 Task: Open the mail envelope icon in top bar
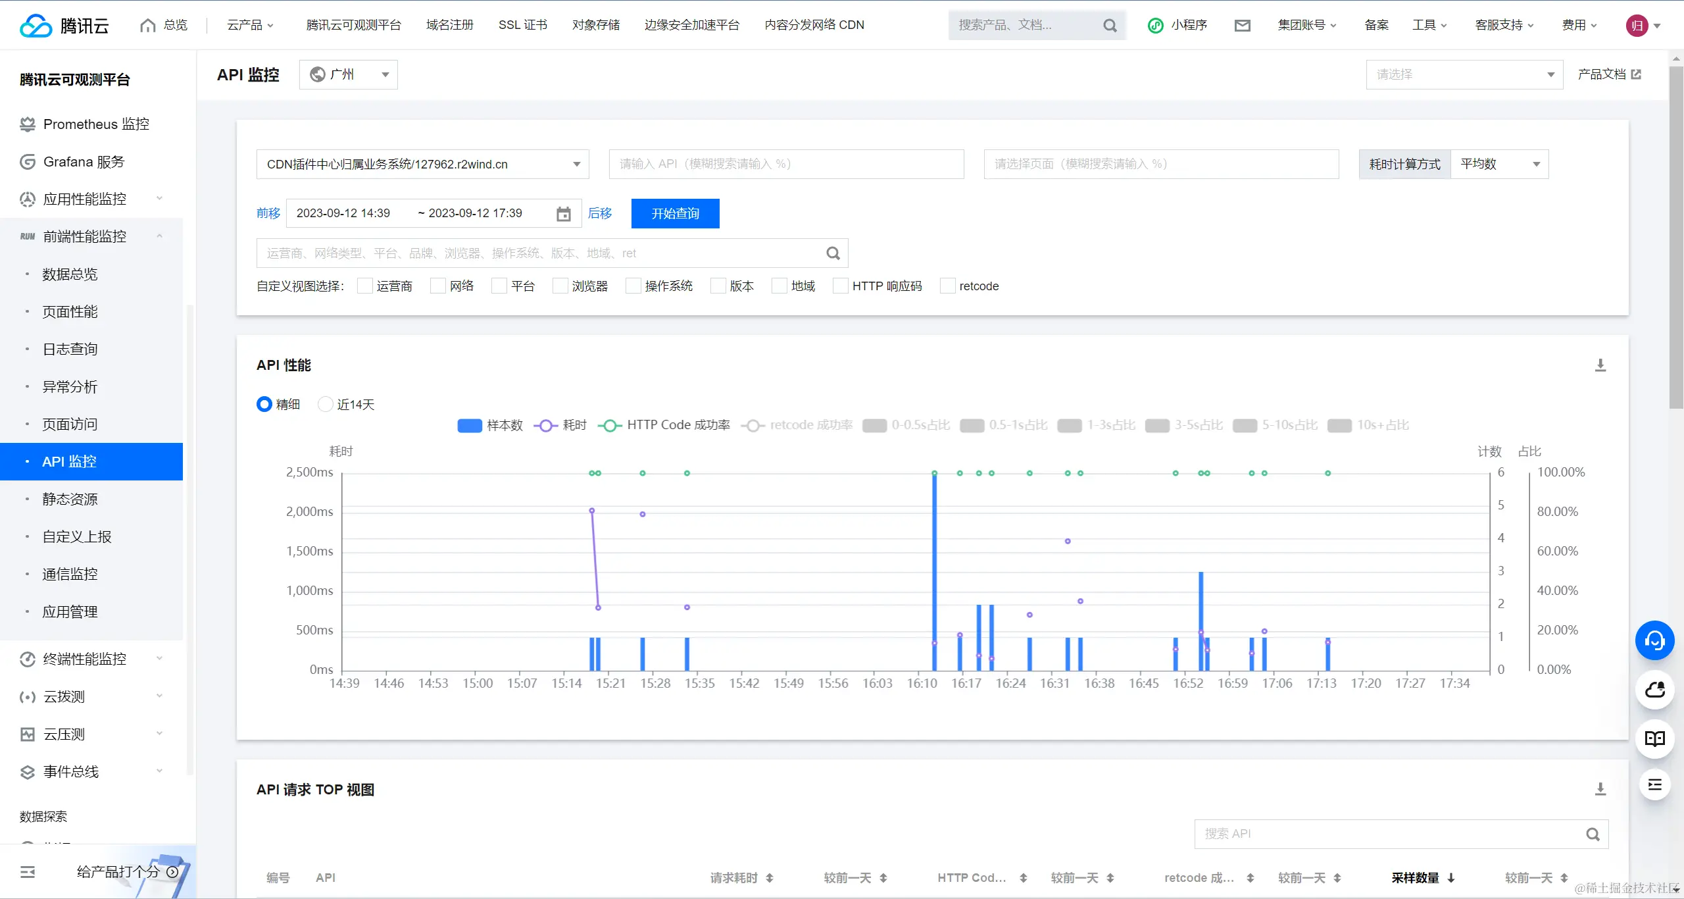click(x=1242, y=26)
